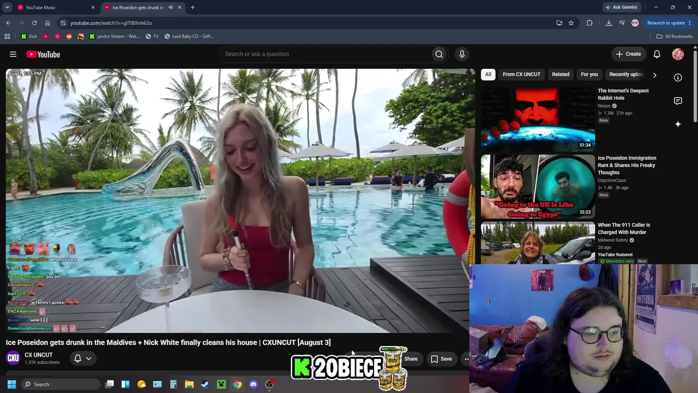Screen dimensions: 698x393
Task: Open OBS Studio from the taskbar
Action: pos(269,384)
